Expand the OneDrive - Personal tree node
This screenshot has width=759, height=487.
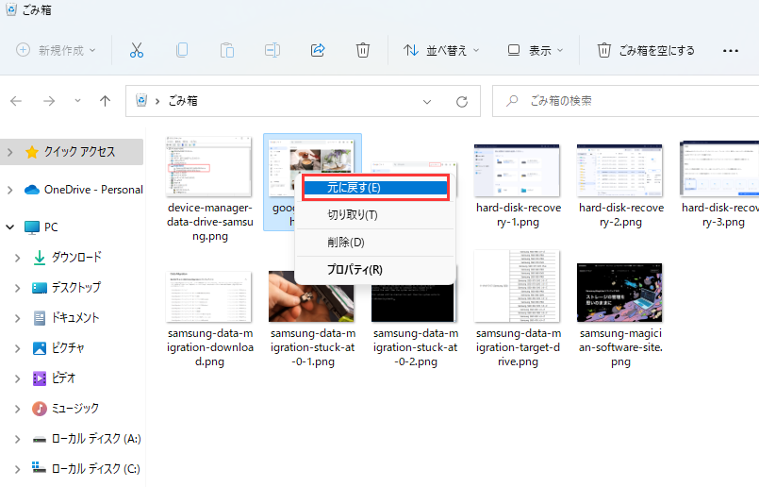tap(10, 190)
